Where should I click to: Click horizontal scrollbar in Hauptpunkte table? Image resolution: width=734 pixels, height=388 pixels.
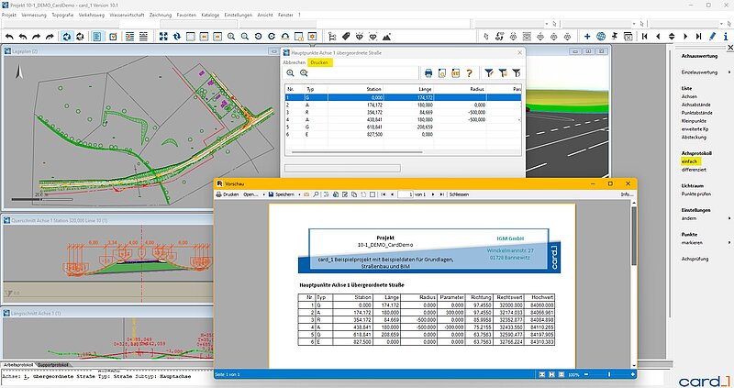coord(357,152)
